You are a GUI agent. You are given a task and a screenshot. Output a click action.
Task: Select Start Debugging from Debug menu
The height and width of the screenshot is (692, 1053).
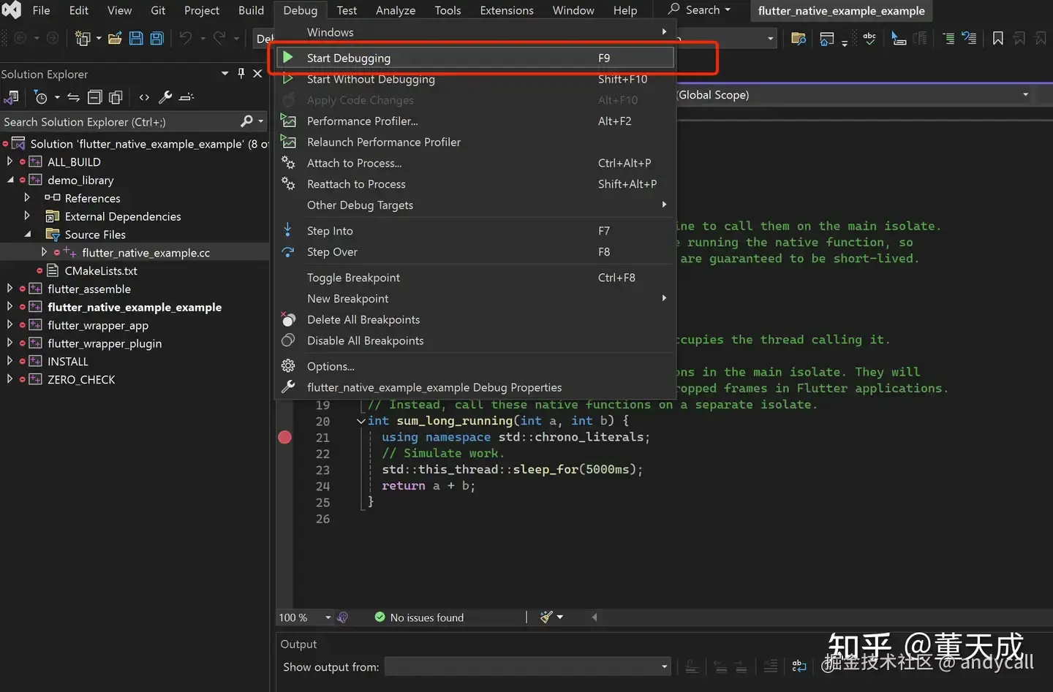pyautogui.click(x=349, y=58)
